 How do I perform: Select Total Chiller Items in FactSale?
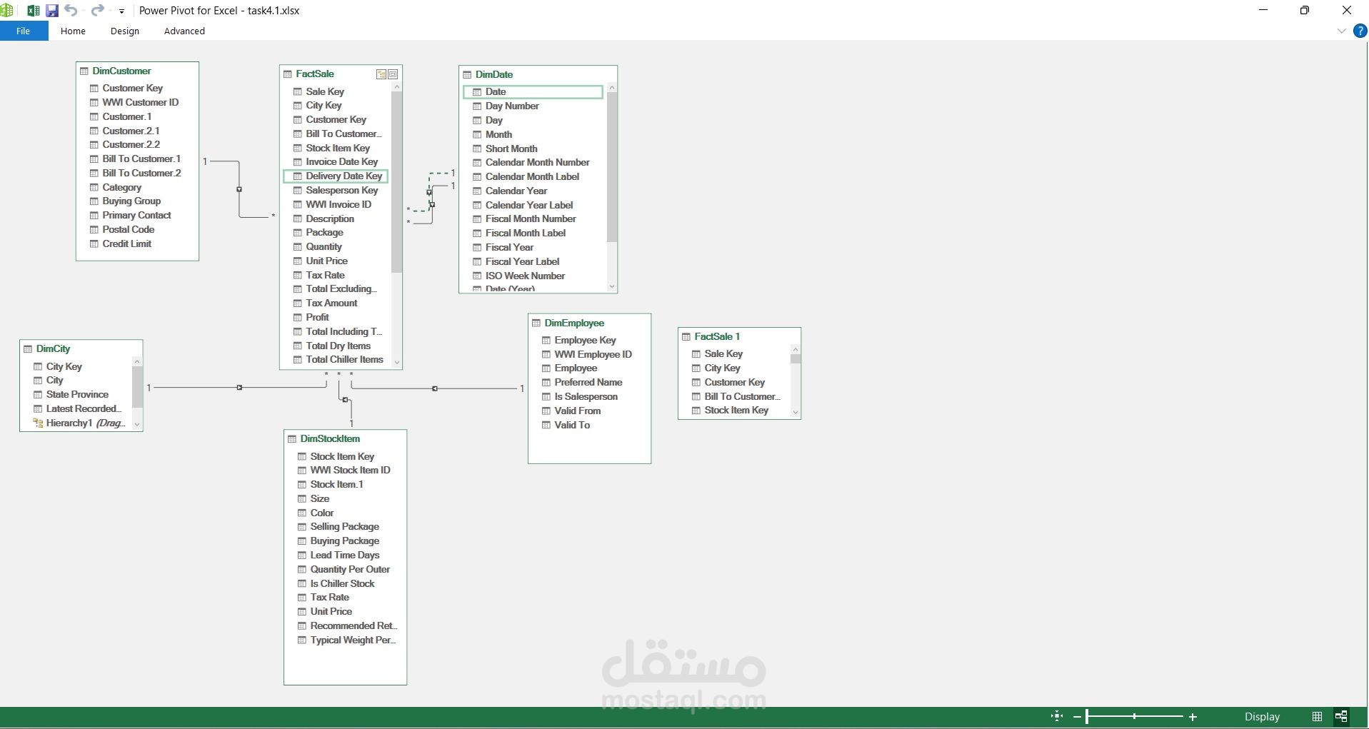click(x=345, y=360)
